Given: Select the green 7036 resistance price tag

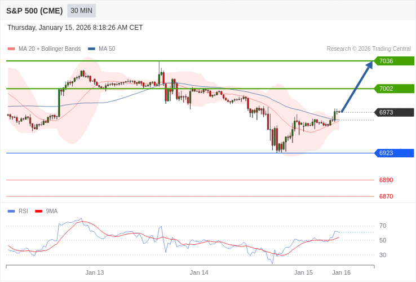Looking at the screenshot, I should [x=394, y=61].
